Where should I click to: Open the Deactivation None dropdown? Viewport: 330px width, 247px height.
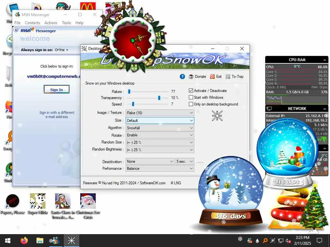(x=150, y=161)
